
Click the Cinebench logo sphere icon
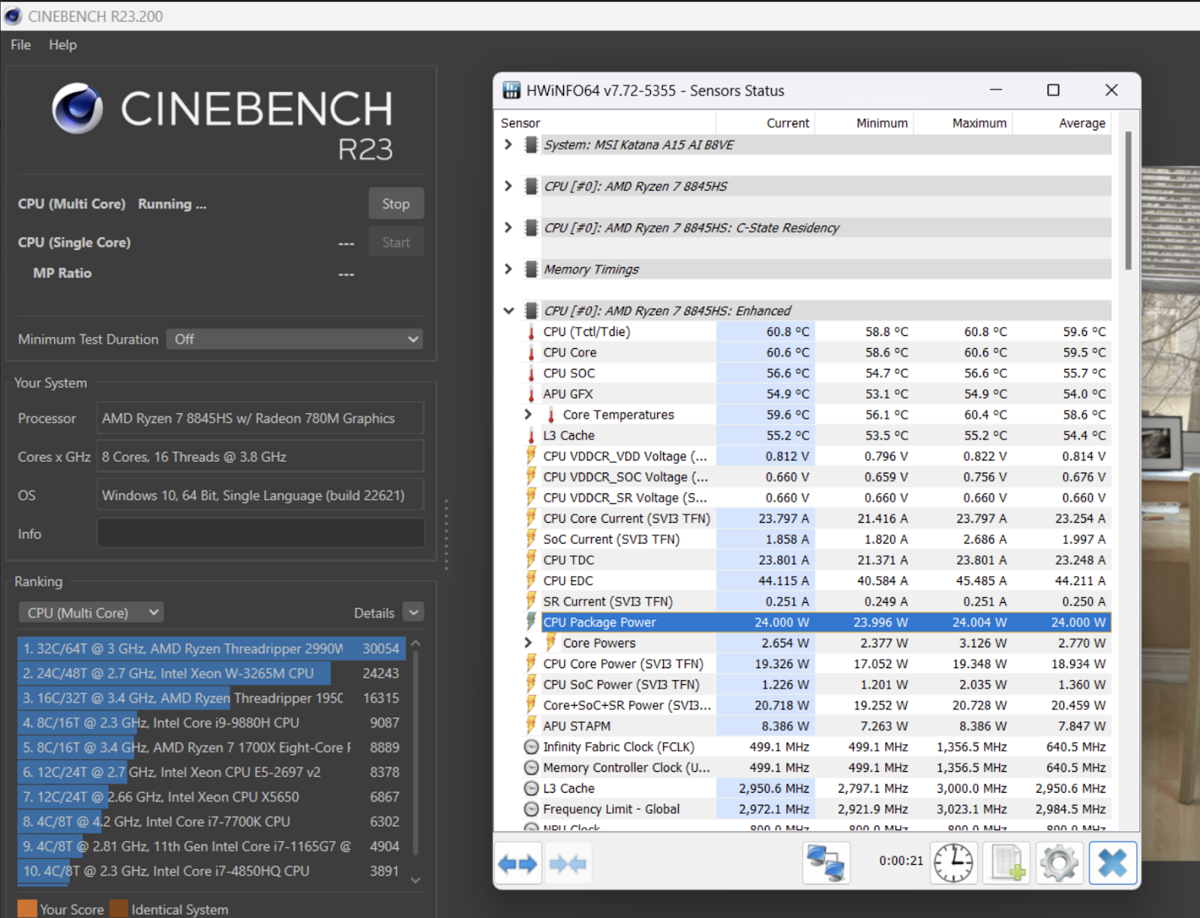pos(77,109)
